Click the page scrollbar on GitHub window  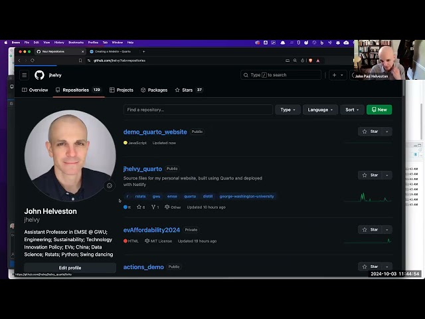(x=404, y=87)
